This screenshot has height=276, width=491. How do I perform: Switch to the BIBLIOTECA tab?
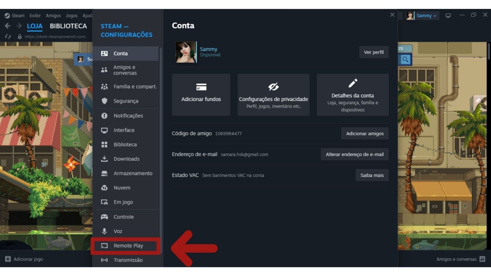[x=68, y=26]
